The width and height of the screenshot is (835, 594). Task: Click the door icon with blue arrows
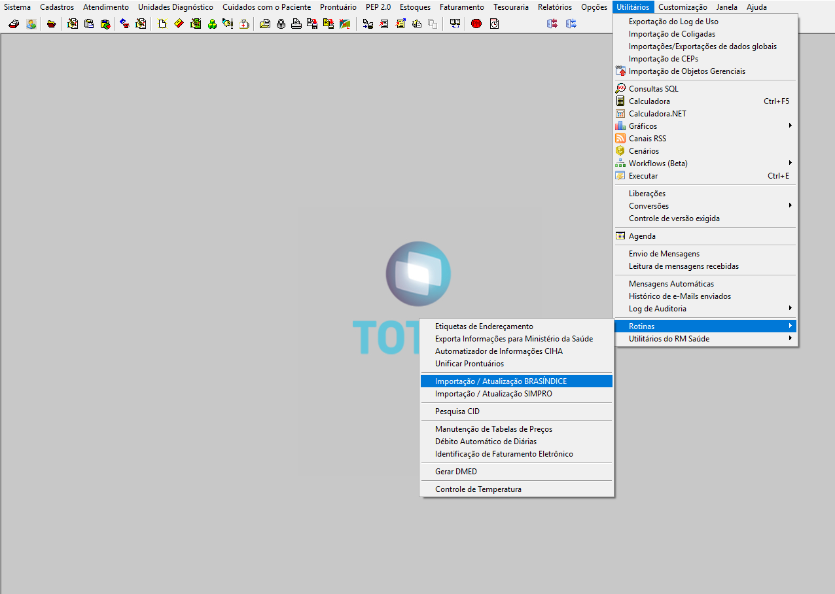pos(571,24)
